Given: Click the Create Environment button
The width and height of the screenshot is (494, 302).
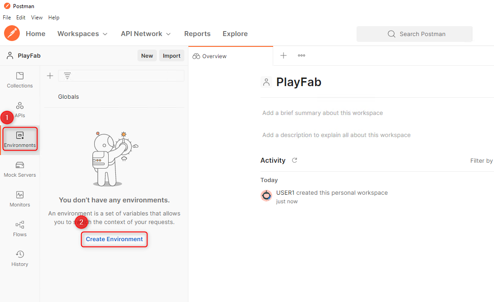Looking at the screenshot, I should coord(114,239).
